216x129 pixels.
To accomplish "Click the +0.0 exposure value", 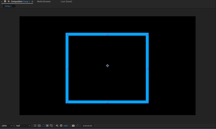I will pos(65,126).
